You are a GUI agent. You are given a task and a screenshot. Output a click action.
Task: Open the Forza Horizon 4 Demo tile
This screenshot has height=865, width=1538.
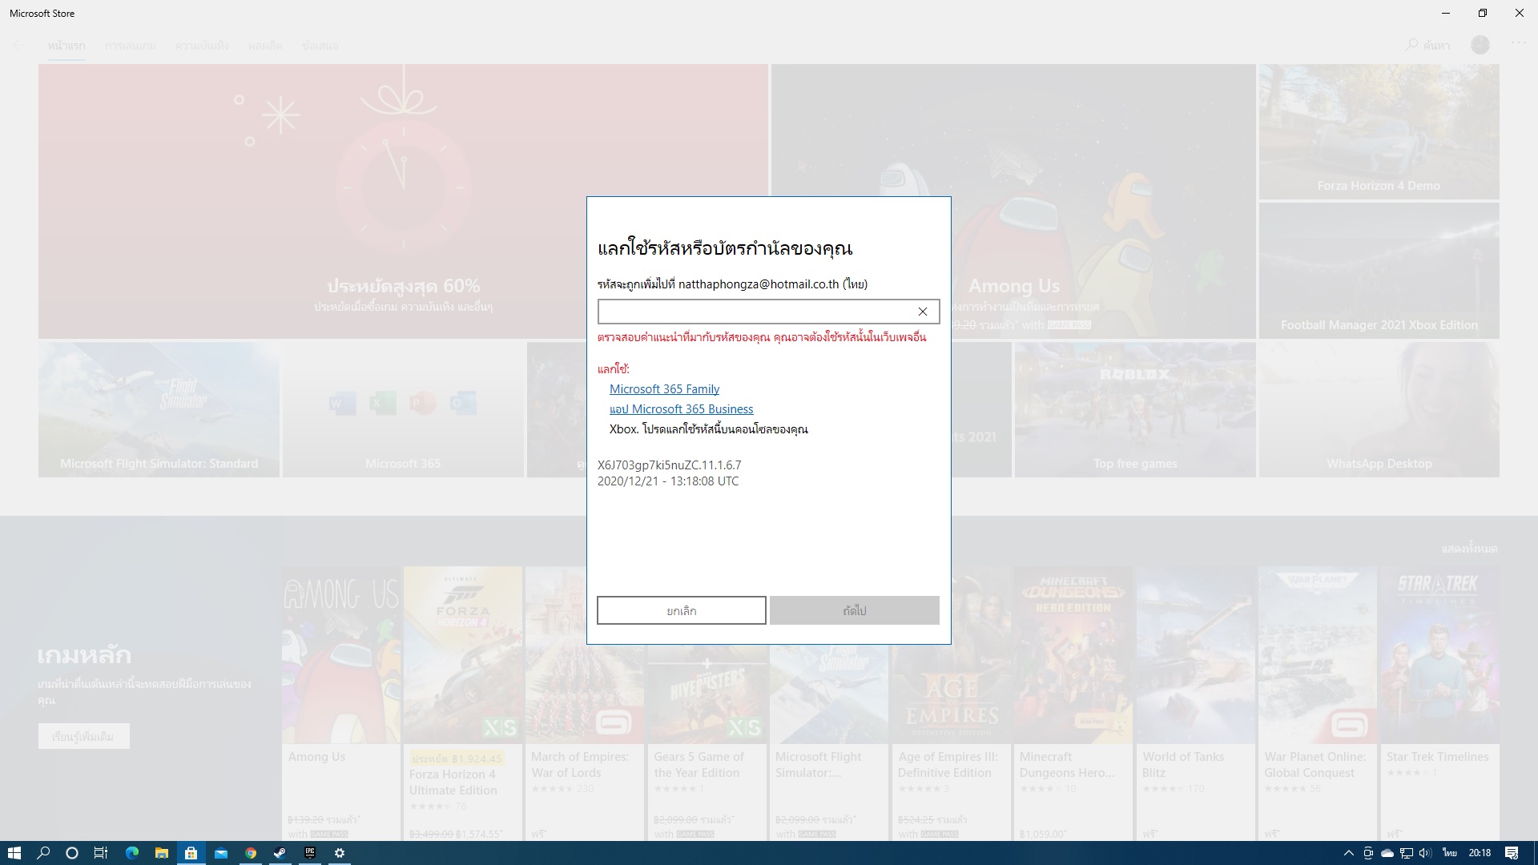(x=1379, y=132)
